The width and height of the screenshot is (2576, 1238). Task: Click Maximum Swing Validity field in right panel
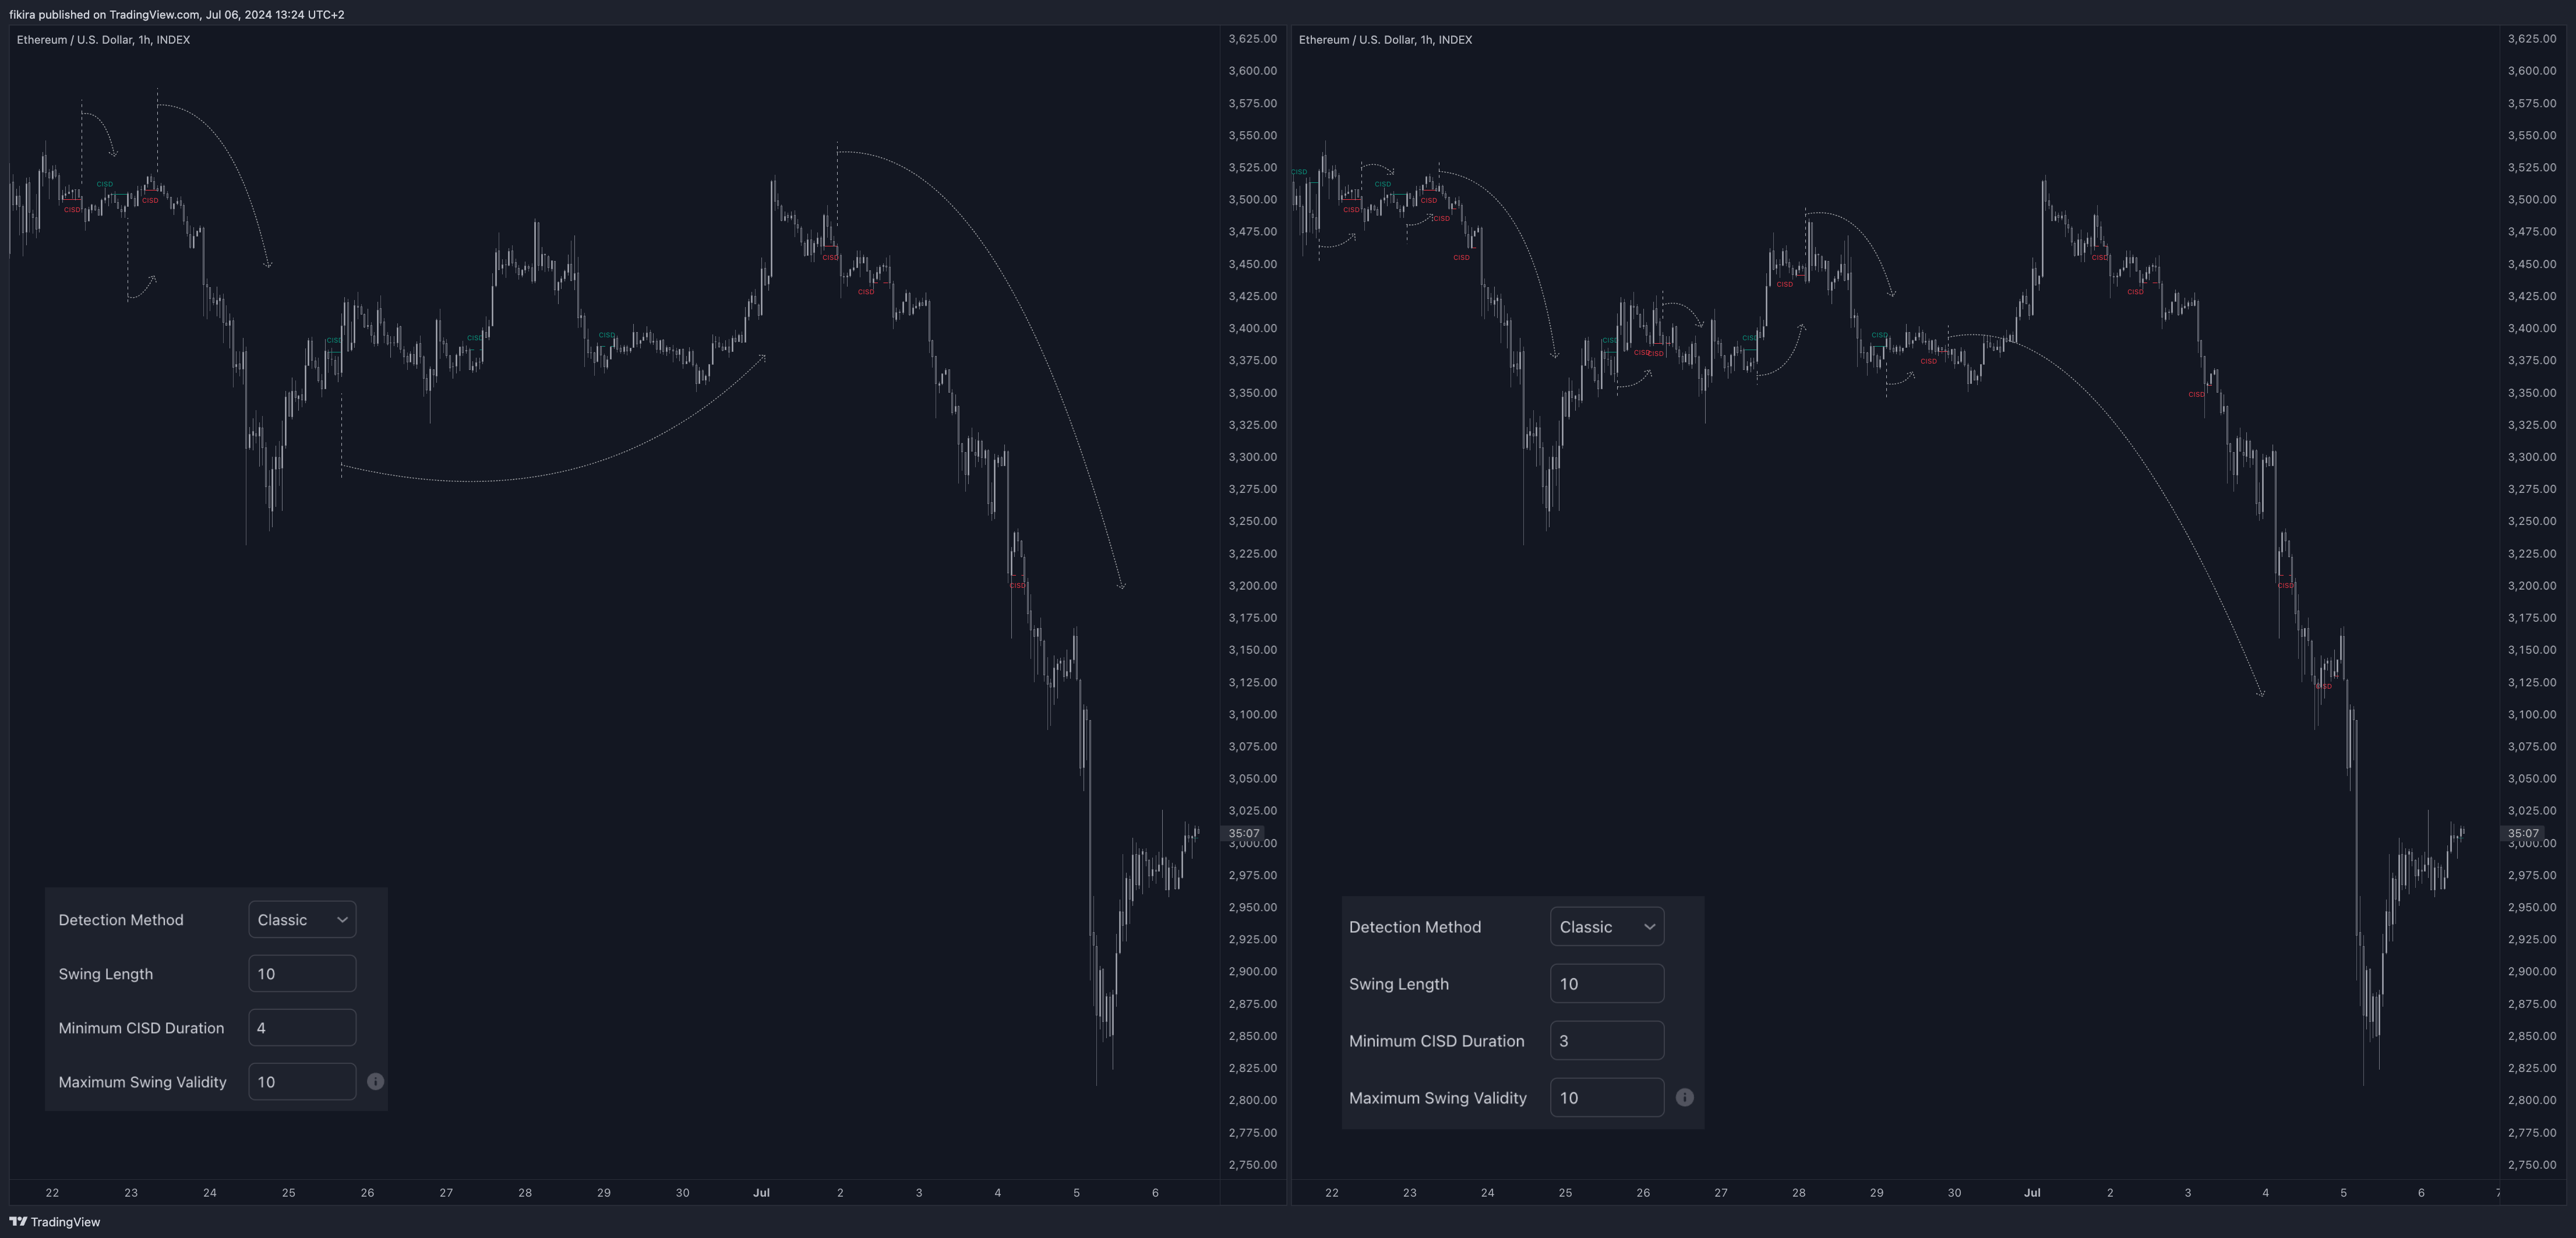1607,1098
